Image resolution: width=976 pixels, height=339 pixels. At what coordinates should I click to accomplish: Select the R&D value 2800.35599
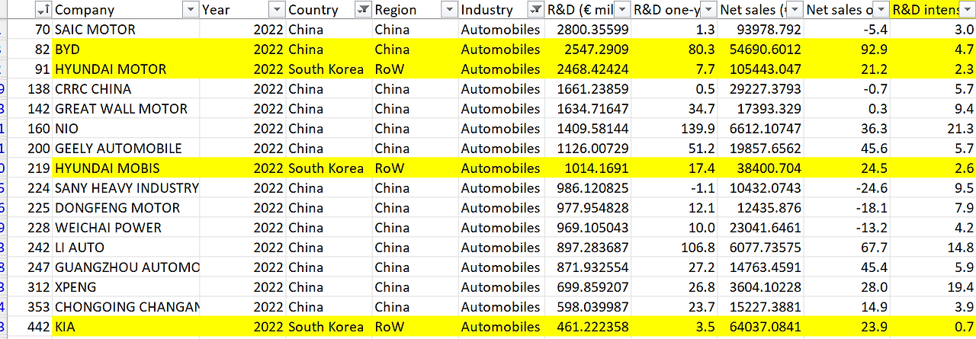click(x=589, y=30)
